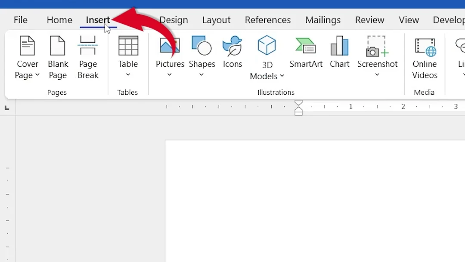Viewport: 465px width, 262px height.
Task: Click the Pages group label
Action: pos(57,92)
